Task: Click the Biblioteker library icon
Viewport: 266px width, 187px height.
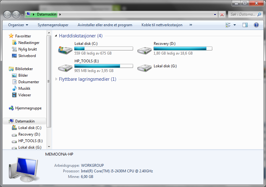Action: pos(11,69)
